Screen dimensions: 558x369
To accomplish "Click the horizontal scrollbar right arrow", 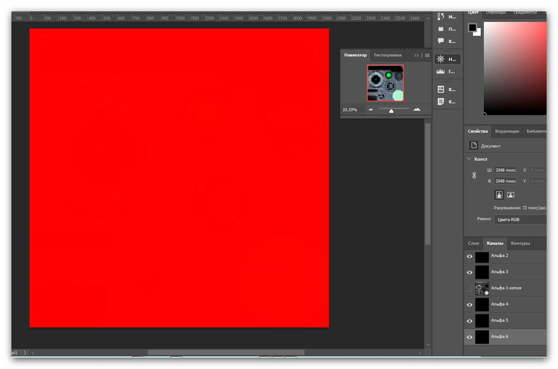I will 420,353.
